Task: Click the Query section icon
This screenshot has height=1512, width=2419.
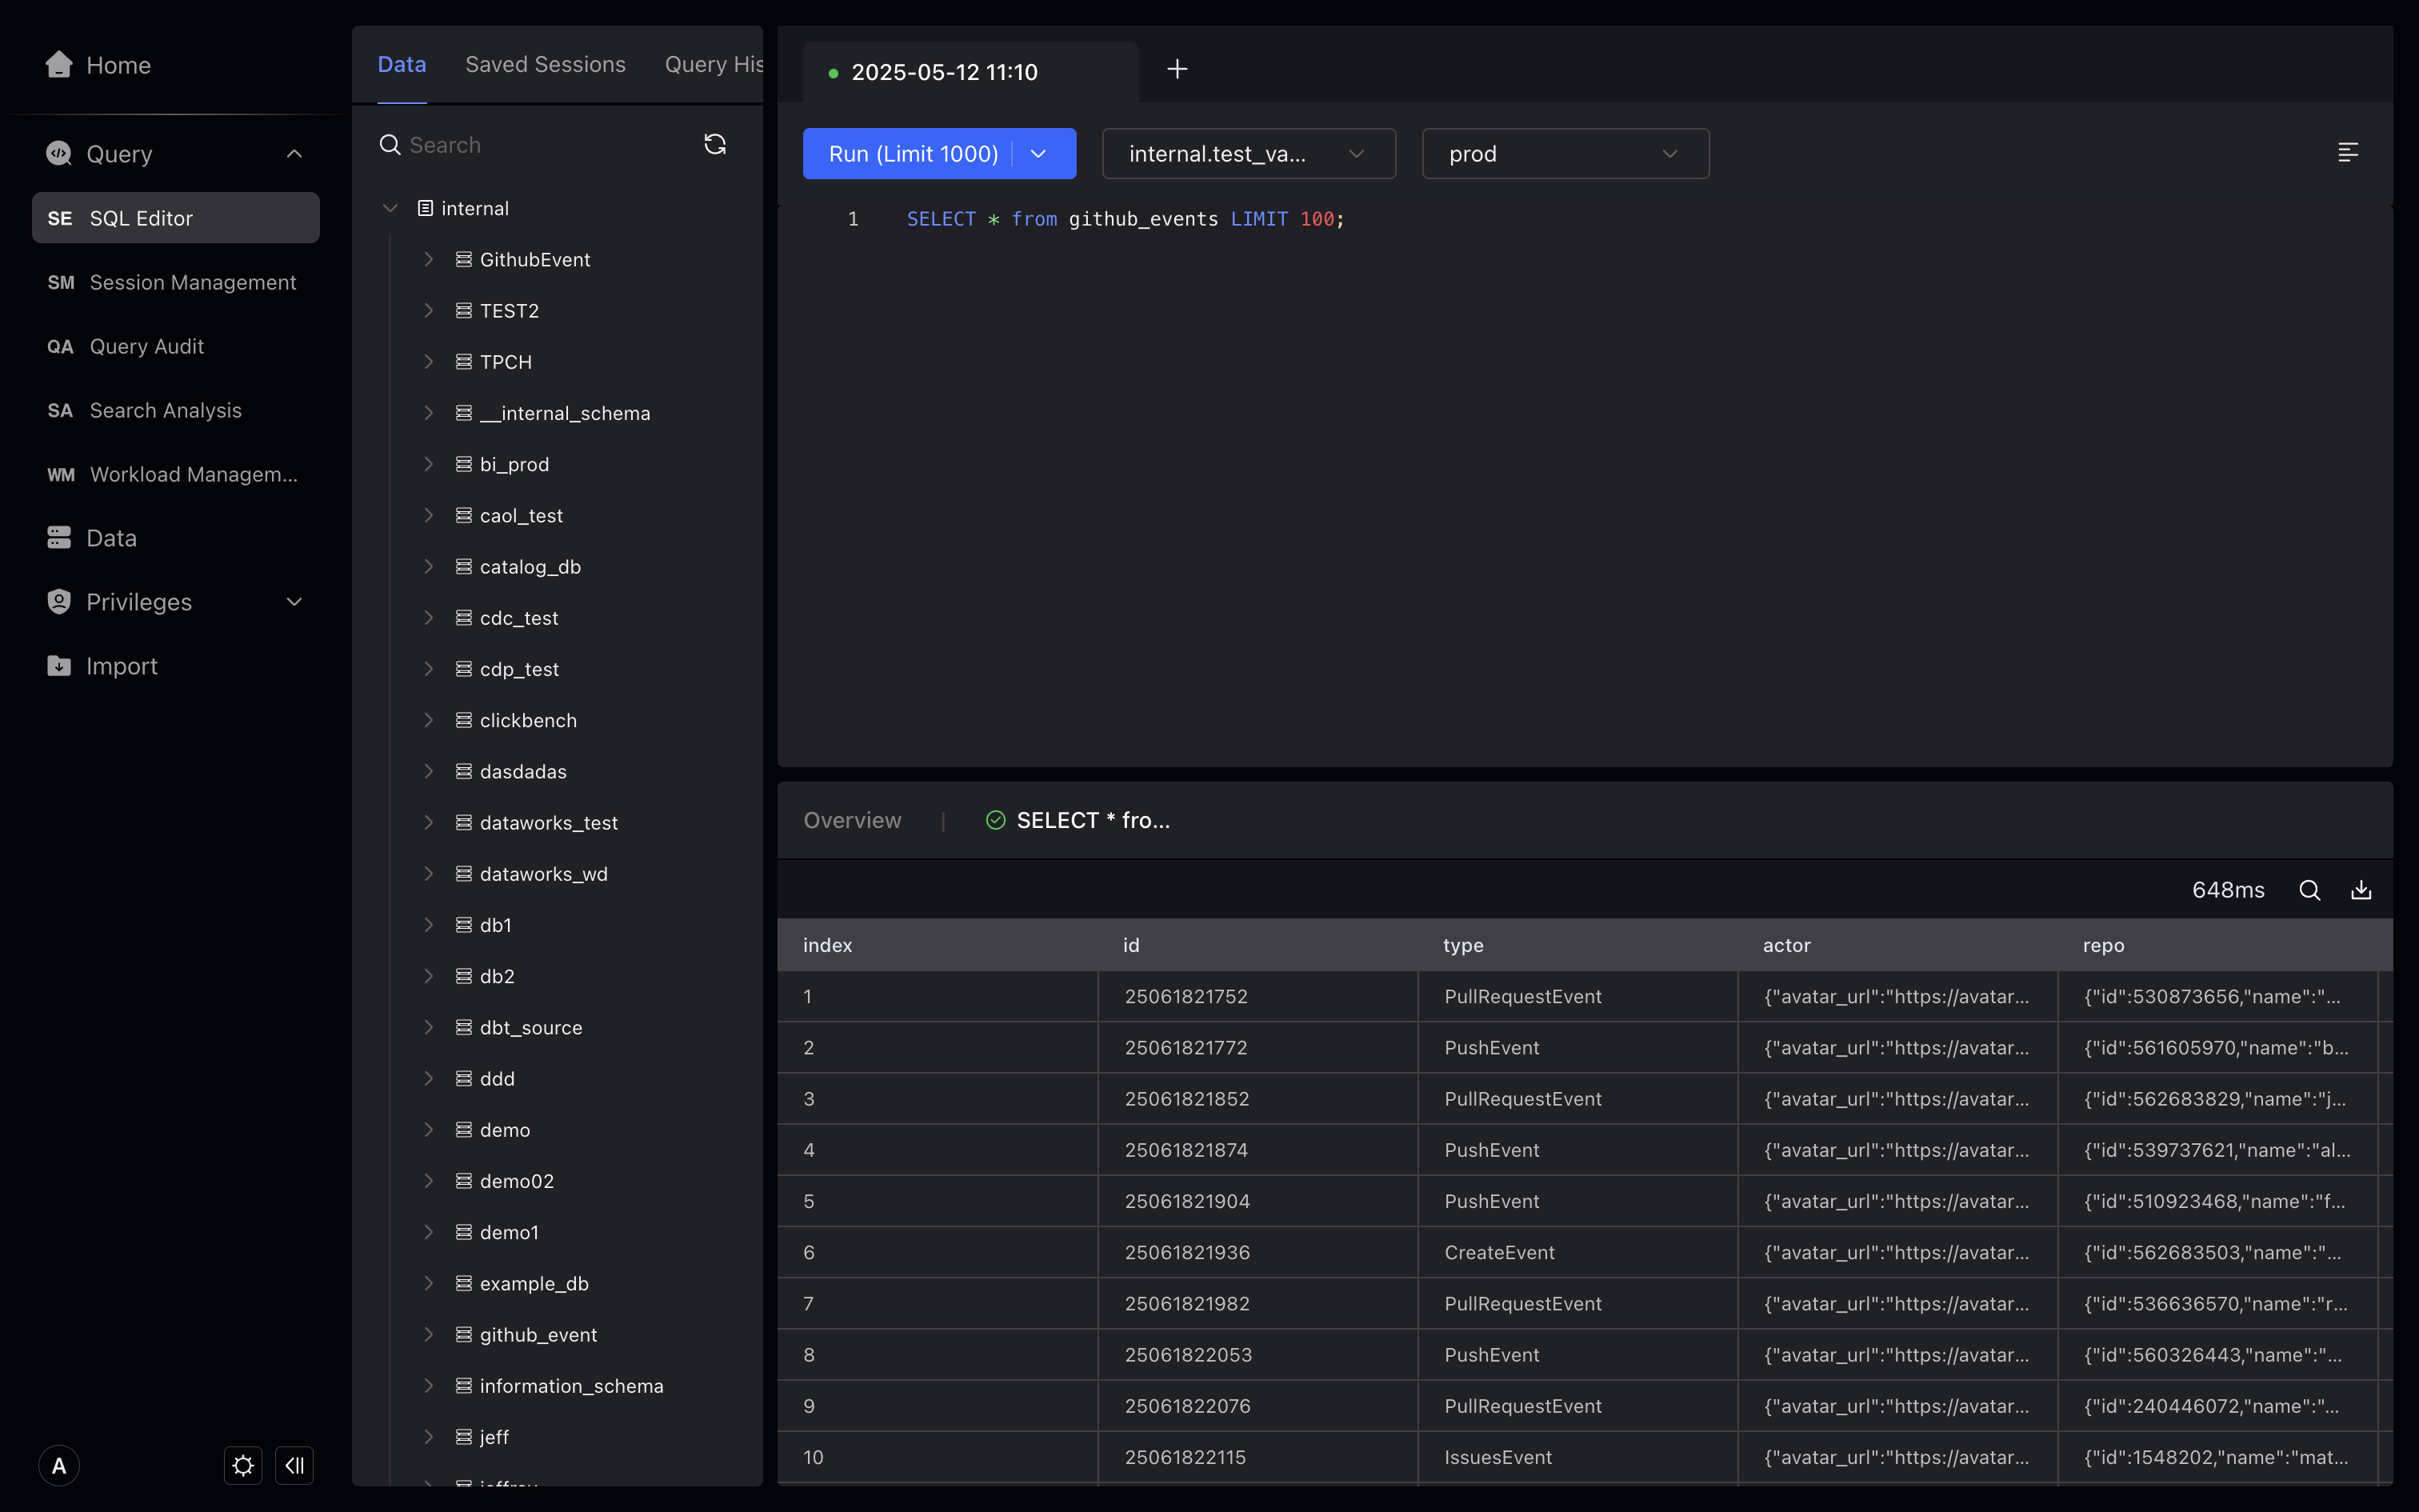Action: [x=59, y=153]
